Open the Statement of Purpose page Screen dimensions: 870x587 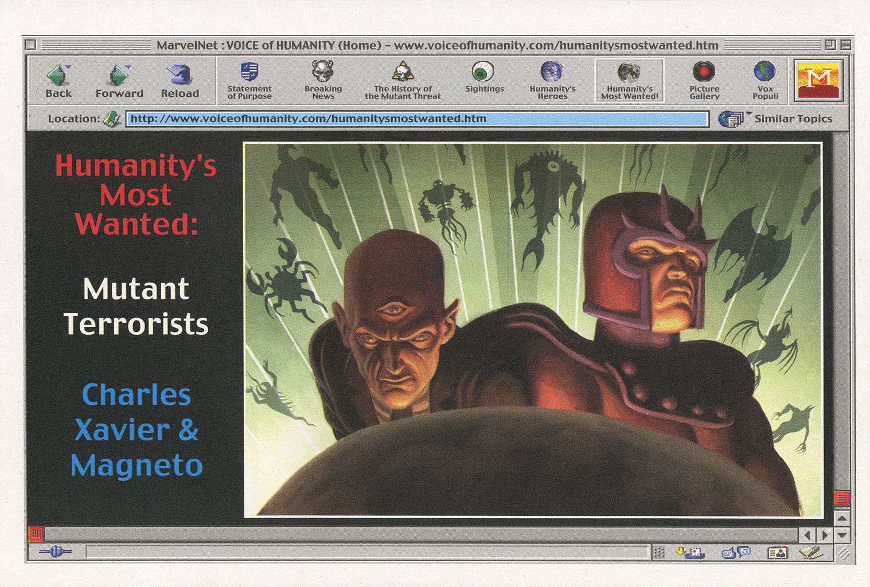249,80
